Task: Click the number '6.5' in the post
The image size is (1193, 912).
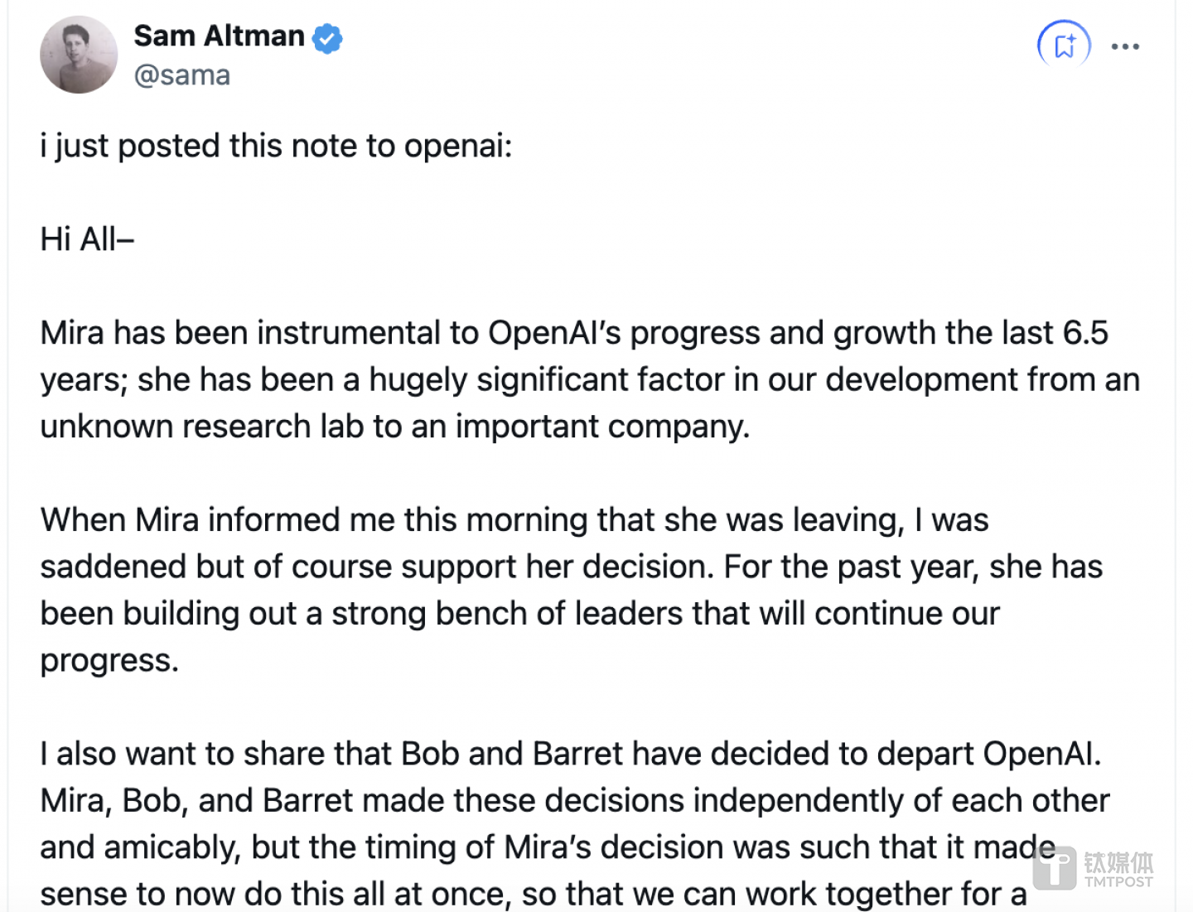Action: click(x=1085, y=333)
